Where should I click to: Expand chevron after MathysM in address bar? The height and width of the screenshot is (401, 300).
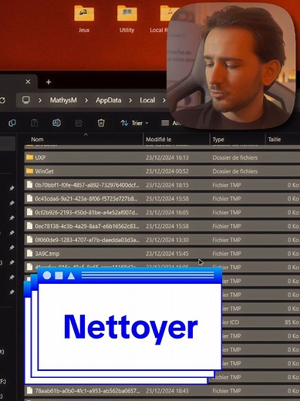(x=86, y=100)
